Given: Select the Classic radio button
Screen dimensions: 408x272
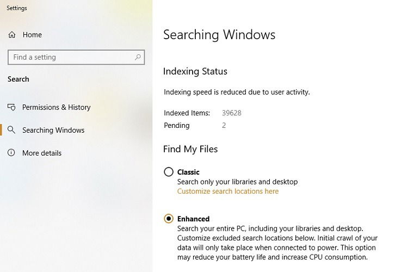Looking at the screenshot, I should point(169,172).
